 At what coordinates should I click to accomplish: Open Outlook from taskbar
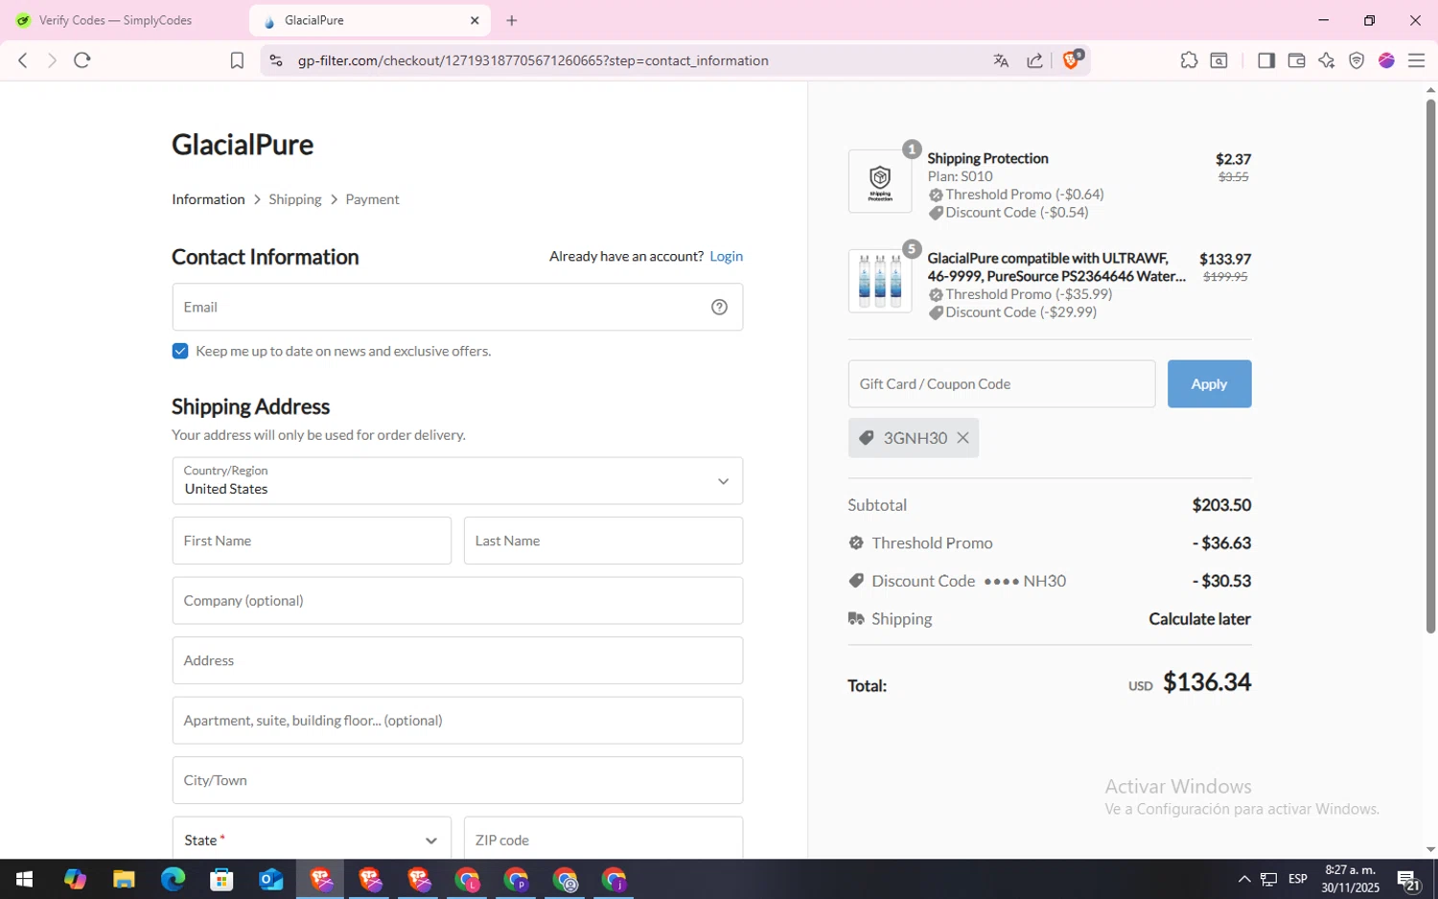click(x=271, y=879)
